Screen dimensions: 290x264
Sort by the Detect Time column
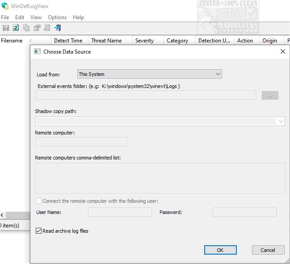pos(70,41)
